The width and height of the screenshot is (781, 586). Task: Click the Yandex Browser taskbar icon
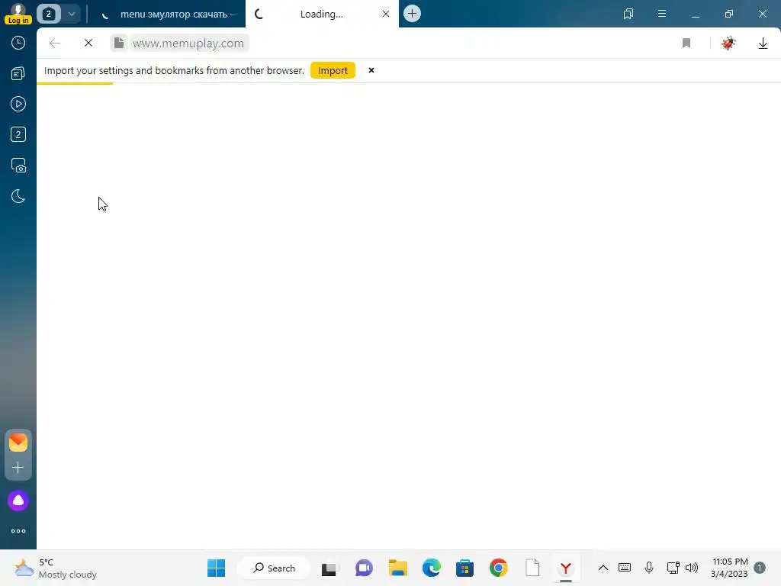(566, 568)
